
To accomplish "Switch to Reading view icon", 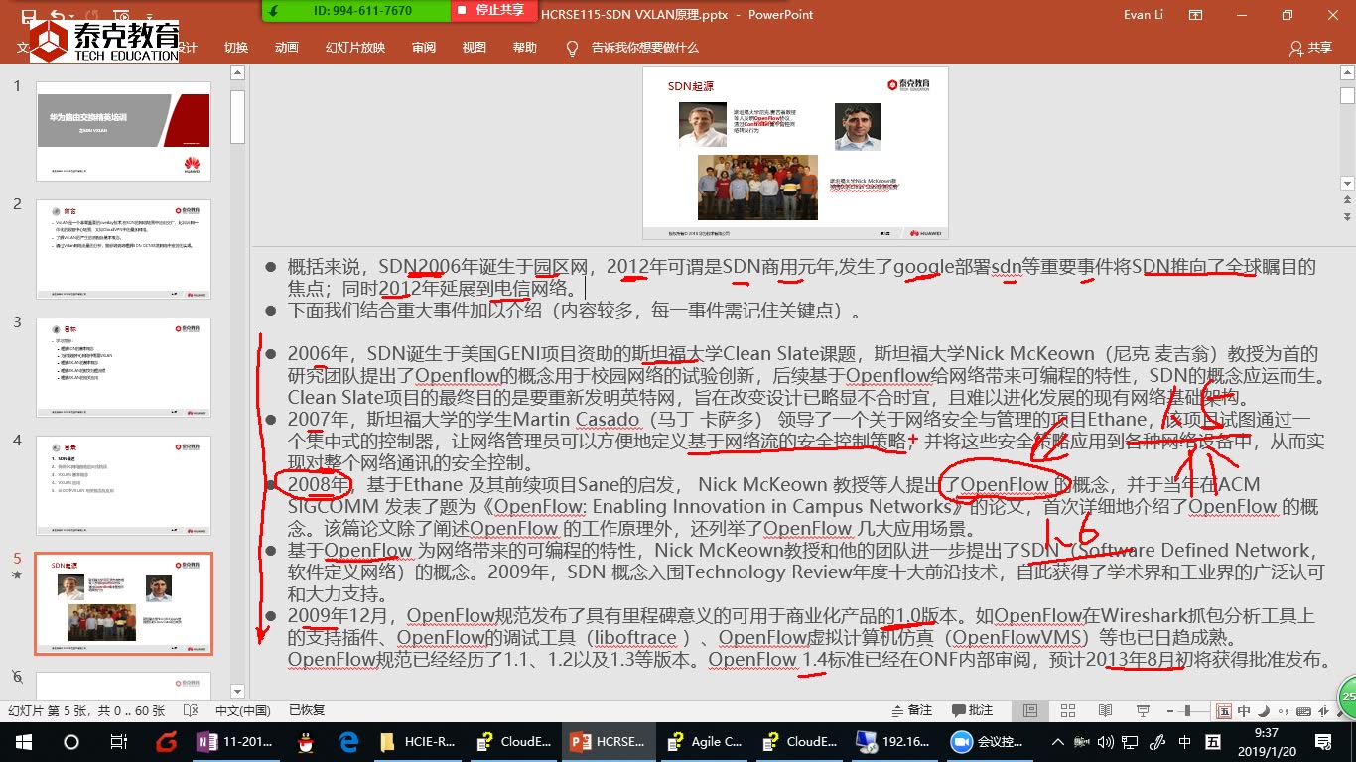I will pyautogui.click(x=1105, y=710).
